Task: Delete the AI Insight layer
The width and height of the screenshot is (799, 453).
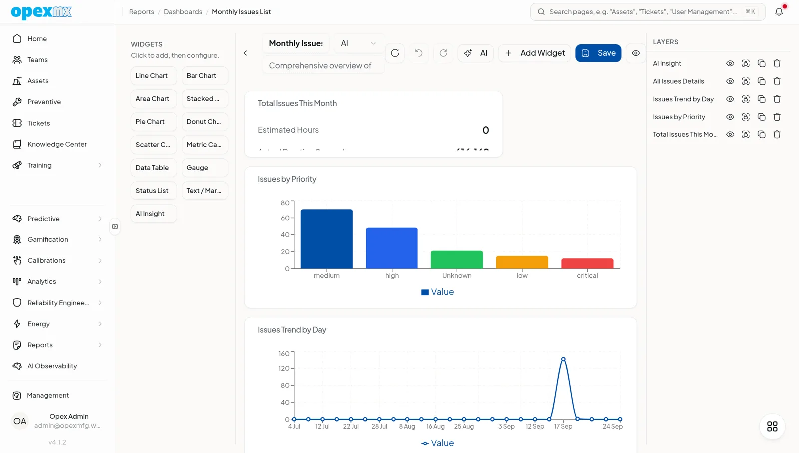Action: click(x=777, y=63)
